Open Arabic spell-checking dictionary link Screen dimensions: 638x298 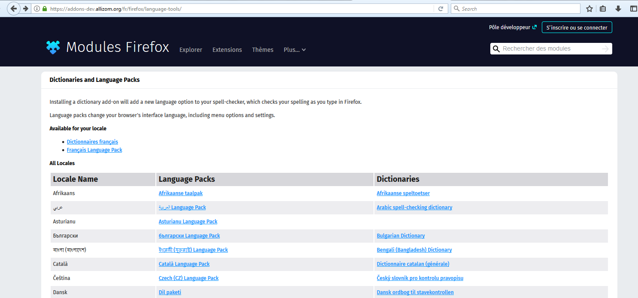(x=414, y=207)
